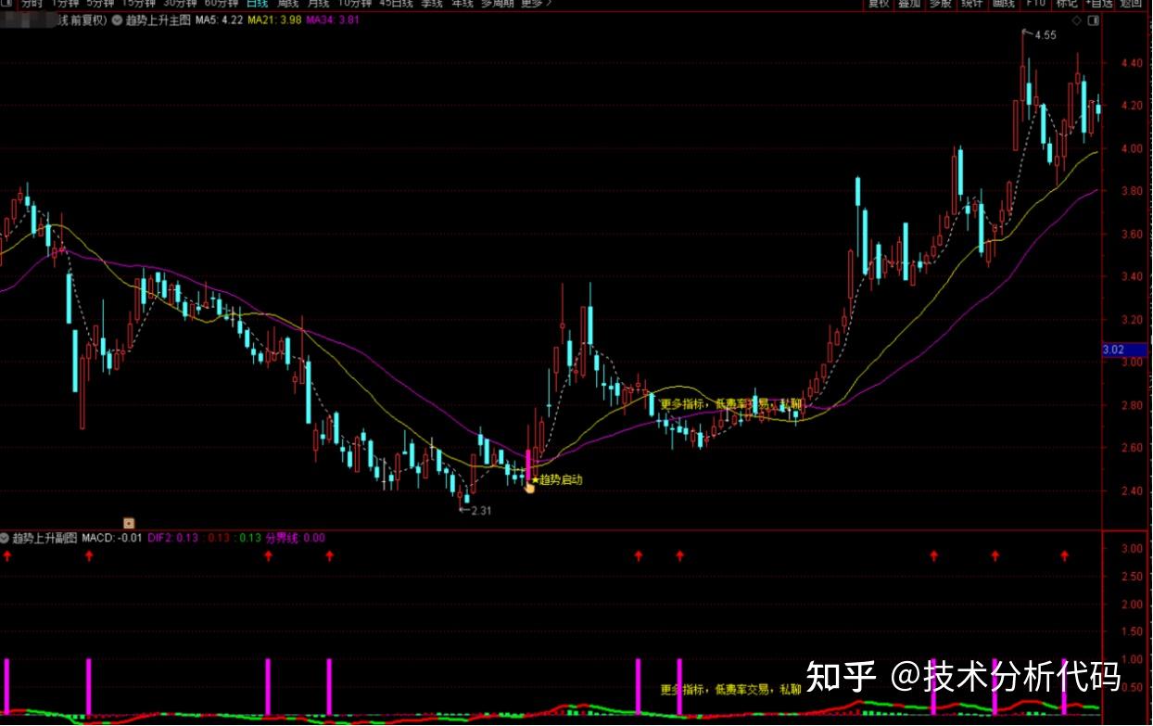Click the 标记 mark button
Viewport: 1153px width, 726px height.
[x=1066, y=4]
